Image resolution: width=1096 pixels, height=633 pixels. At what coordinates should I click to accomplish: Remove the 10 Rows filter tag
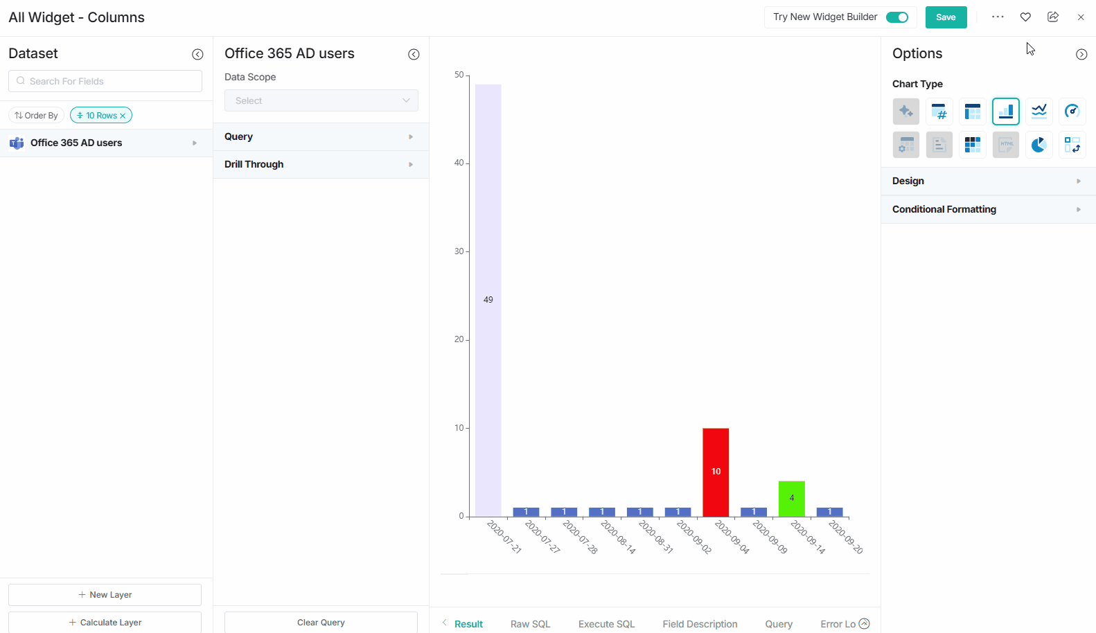(123, 116)
